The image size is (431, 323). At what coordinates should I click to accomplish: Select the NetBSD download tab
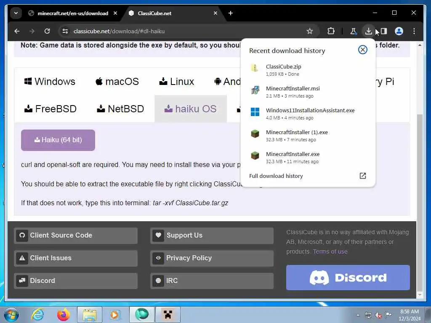[120, 109]
